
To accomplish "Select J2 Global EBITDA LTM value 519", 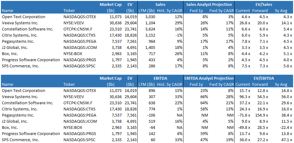I will [152, 121].
